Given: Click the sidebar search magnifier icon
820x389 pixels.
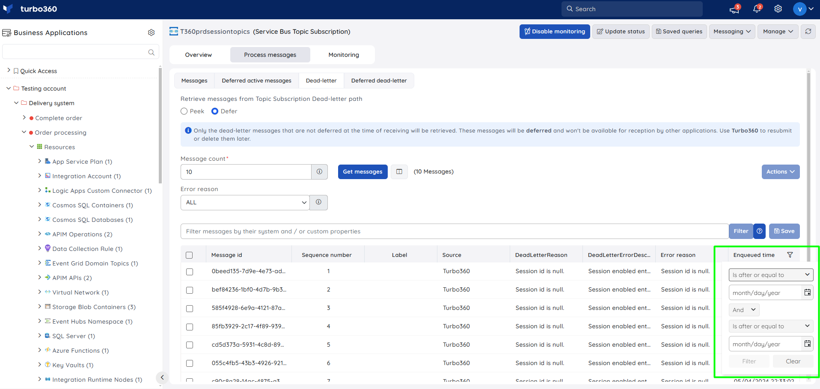Looking at the screenshot, I should pos(151,52).
